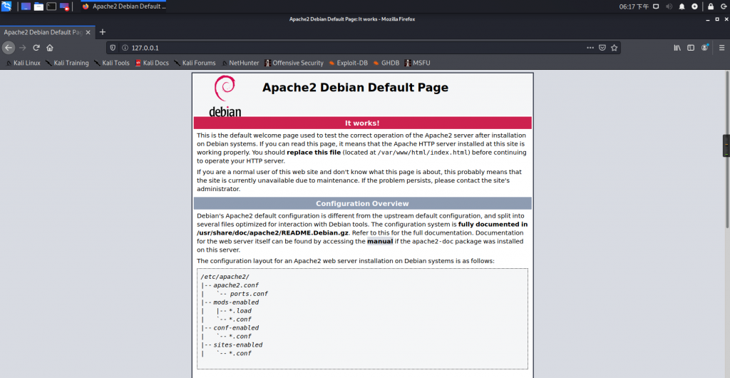This screenshot has width=730, height=378.
Task: Save the page to Pocket
Action: (x=602, y=48)
